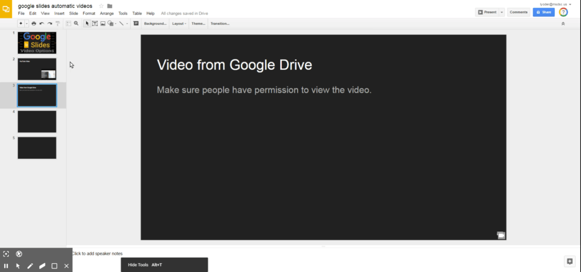Select slide 3 thumbnail Video from Google Drive
Viewport: 581px width, 272px height.
point(37,95)
